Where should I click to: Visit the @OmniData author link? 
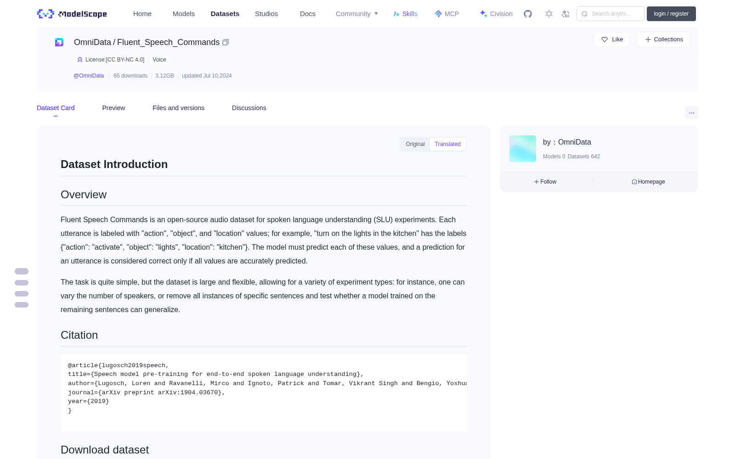click(89, 76)
